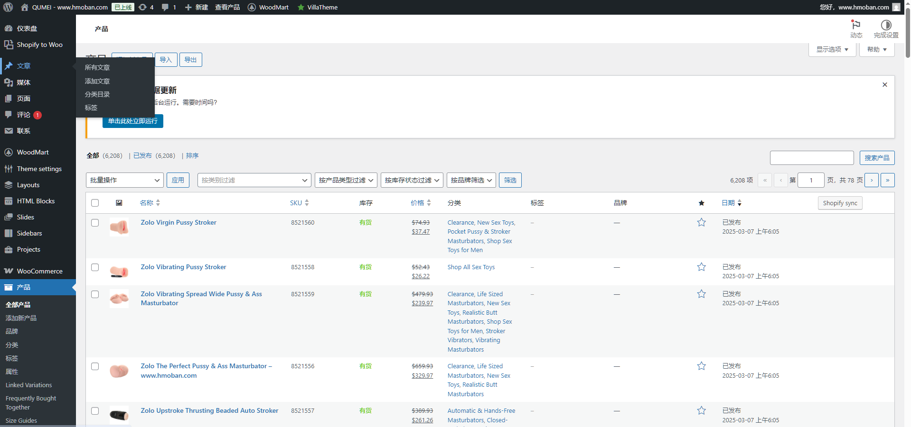The width and height of the screenshot is (911, 427).
Task: Click the image thumbnail column header icon
Action: 119,203
